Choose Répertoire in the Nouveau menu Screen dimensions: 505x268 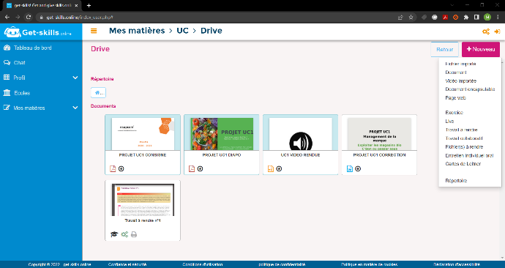pyautogui.click(x=456, y=180)
